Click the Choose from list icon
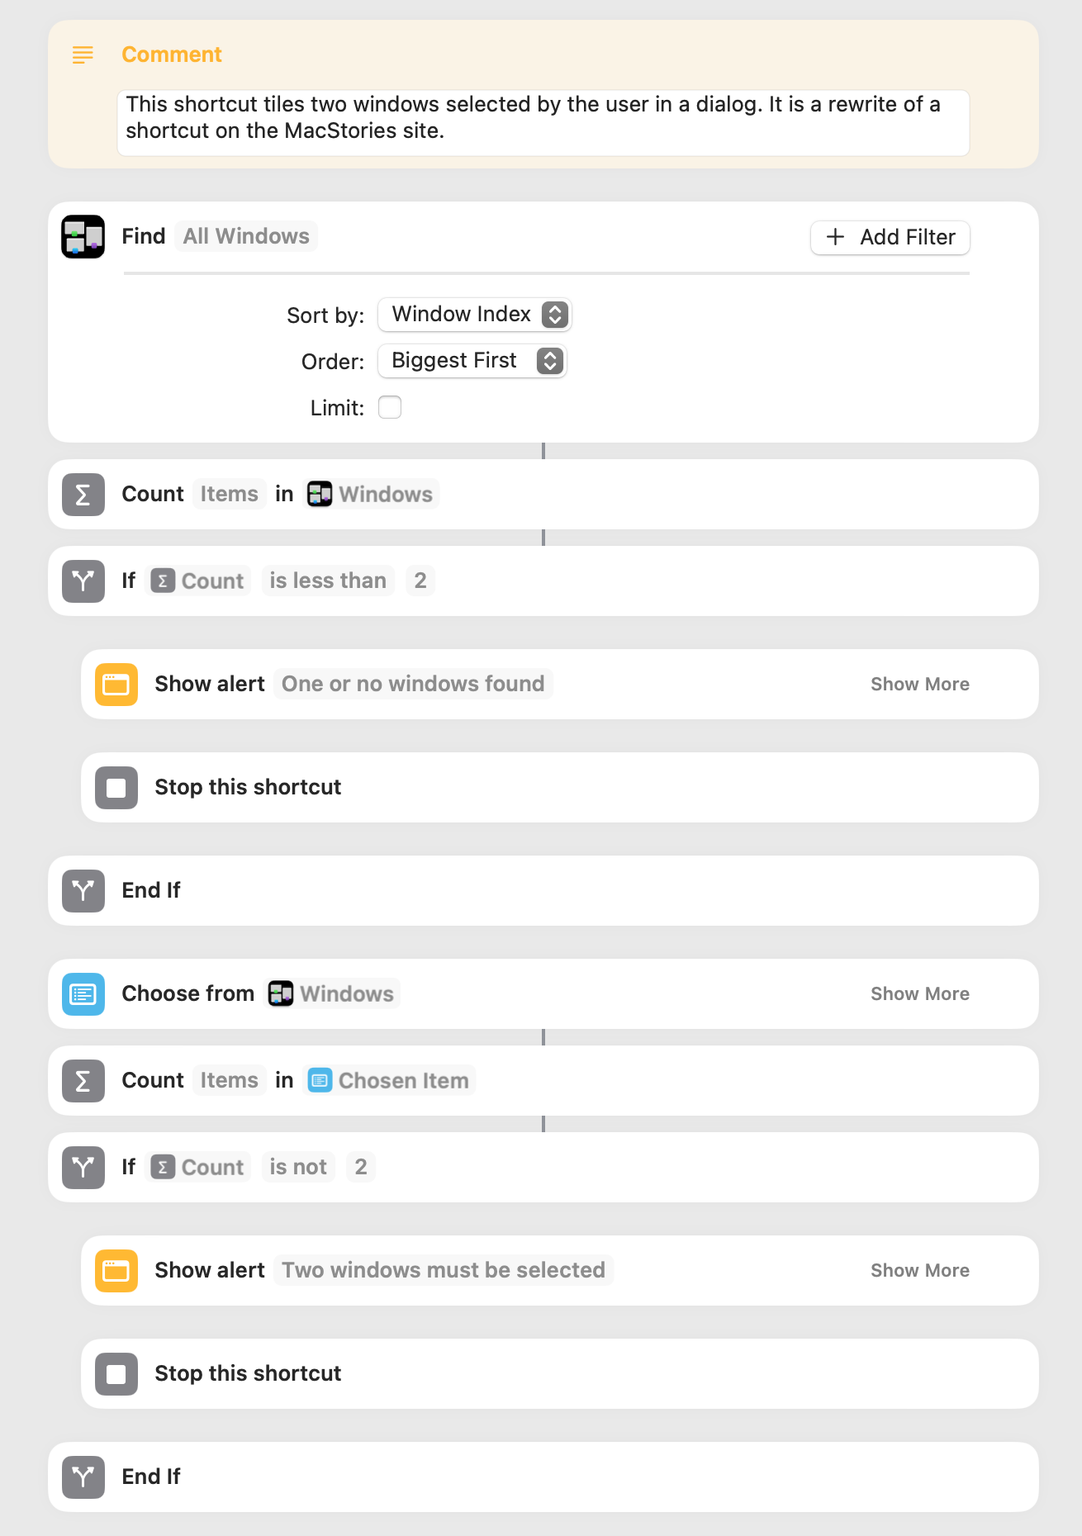This screenshot has height=1536, width=1082. [83, 993]
